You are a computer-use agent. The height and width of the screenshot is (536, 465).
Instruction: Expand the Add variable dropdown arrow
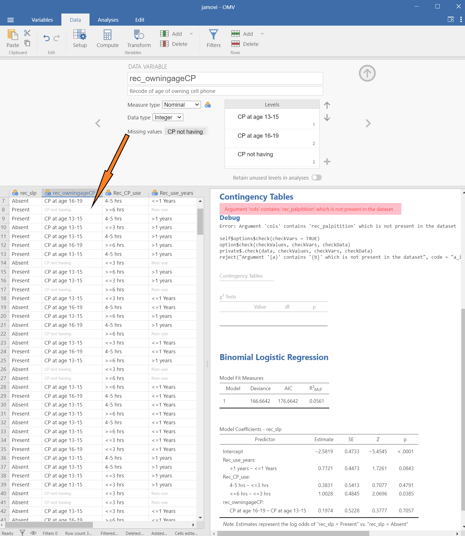pos(191,34)
